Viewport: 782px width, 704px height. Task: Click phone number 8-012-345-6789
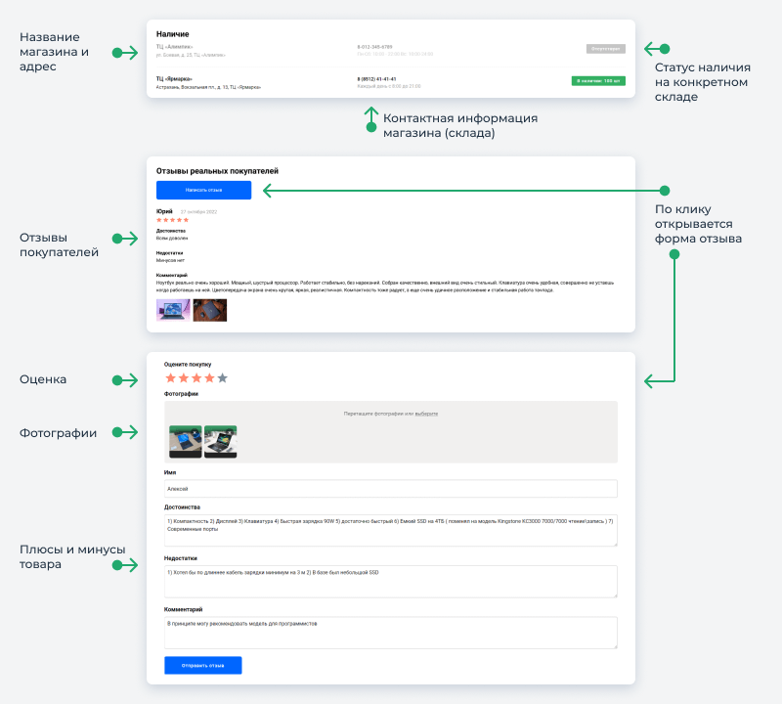pyautogui.click(x=374, y=47)
